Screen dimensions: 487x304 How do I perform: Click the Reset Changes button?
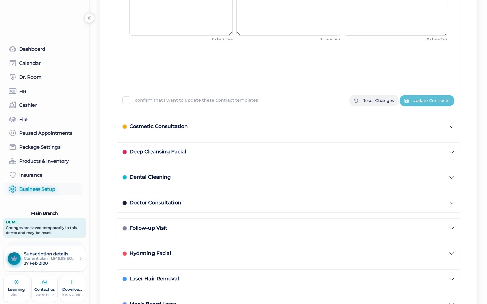pos(374,101)
